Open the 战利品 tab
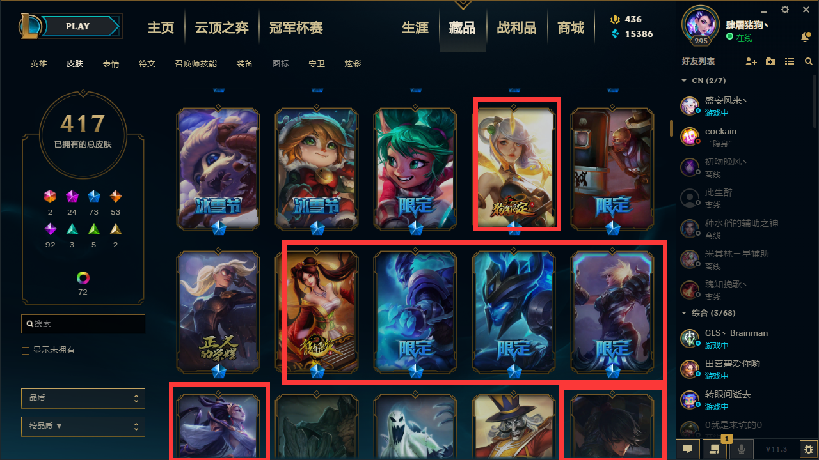This screenshot has width=819, height=460. [516, 27]
